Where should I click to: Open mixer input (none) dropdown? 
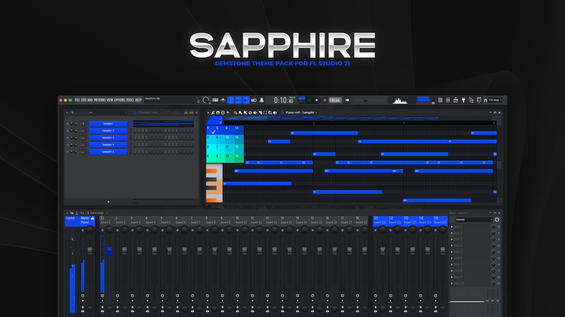coord(474,219)
